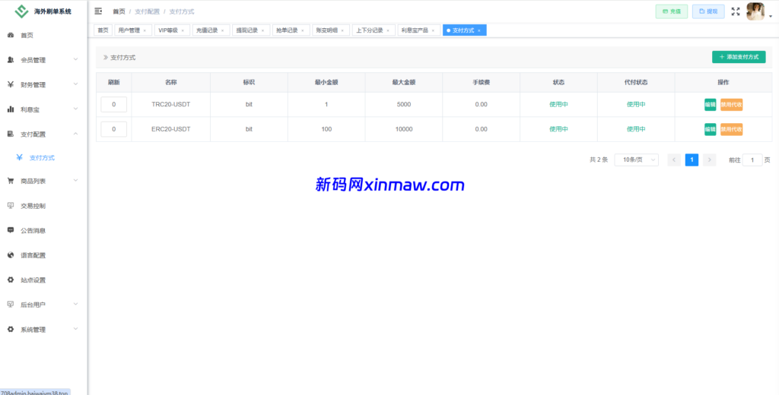Close the 提现记录 tab
The image size is (779, 395).
pos(262,31)
